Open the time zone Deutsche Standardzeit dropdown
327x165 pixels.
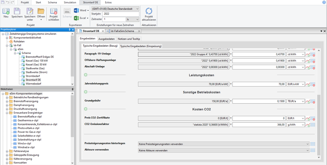coord(115,9)
